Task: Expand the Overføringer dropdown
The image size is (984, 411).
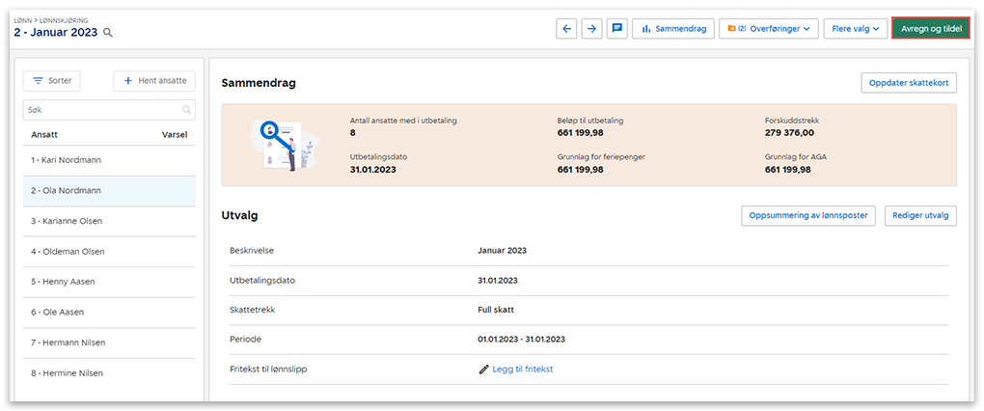Action: (x=769, y=29)
